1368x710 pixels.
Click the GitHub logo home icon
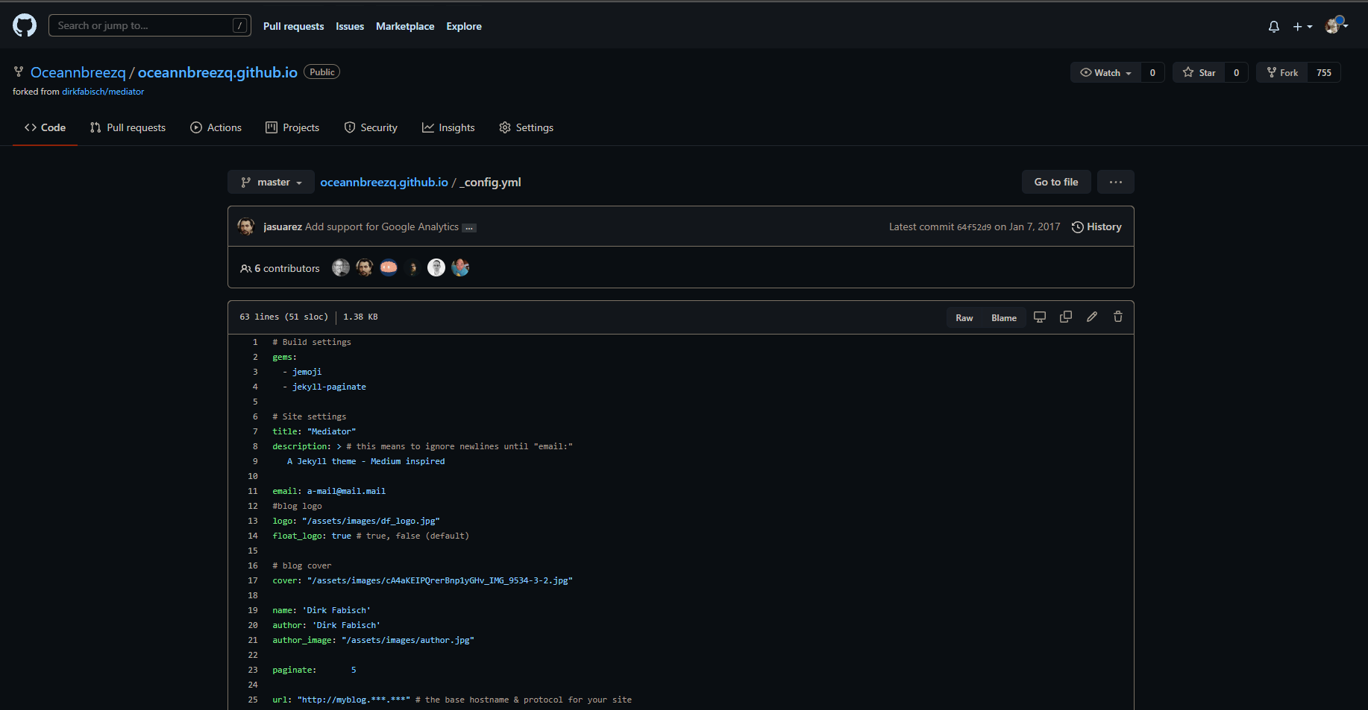[x=25, y=25]
